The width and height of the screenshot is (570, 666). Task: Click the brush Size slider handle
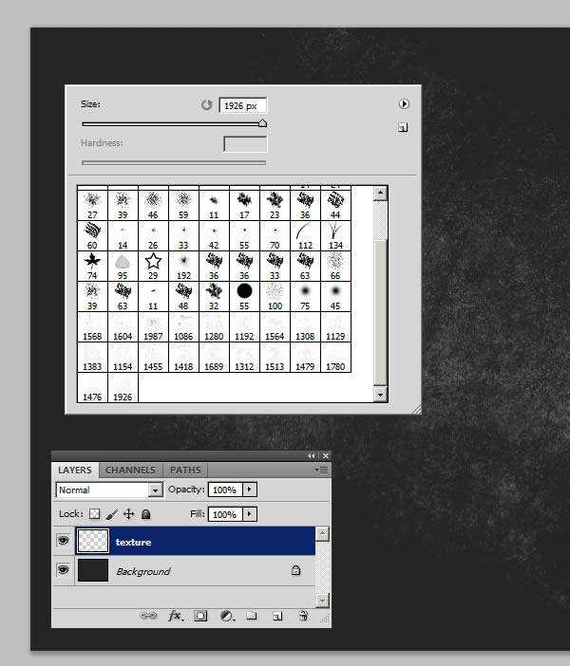(263, 122)
